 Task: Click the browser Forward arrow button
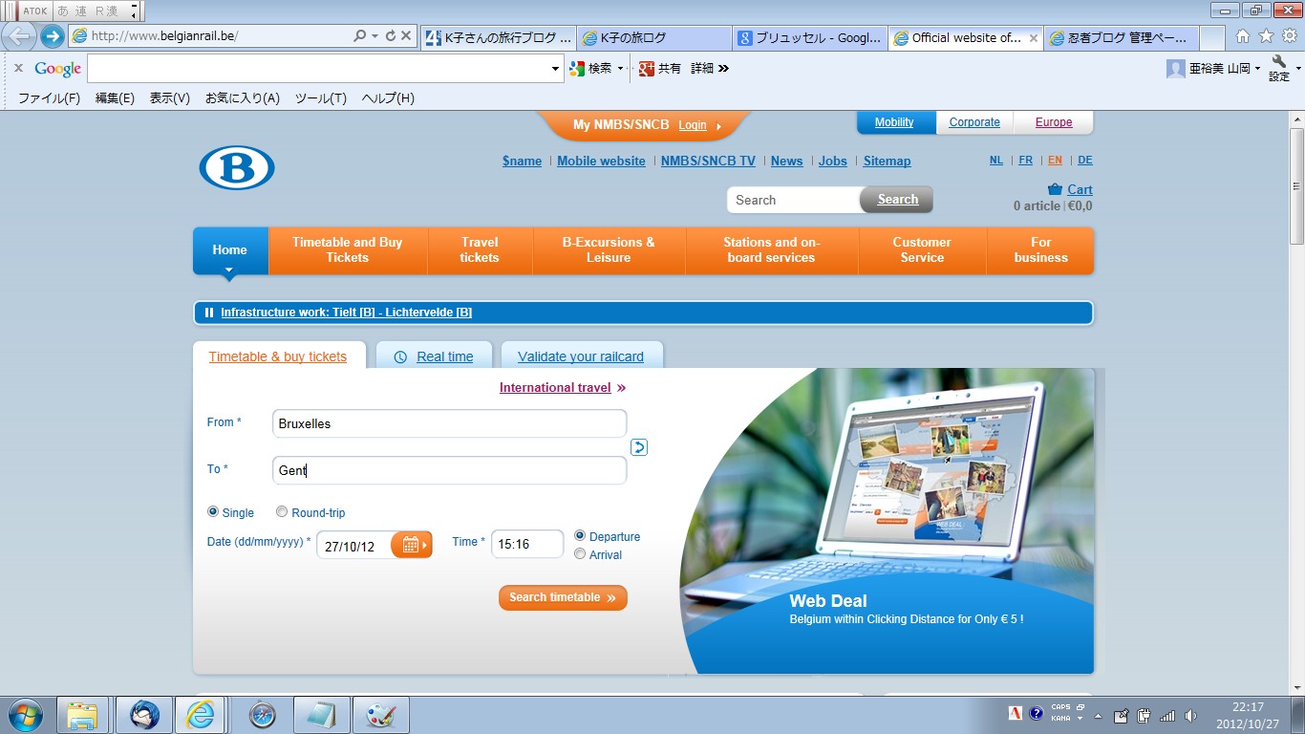click(x=52, y=36)
